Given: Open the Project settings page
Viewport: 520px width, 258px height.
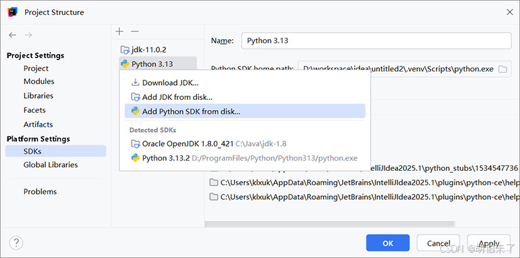Looking at the screenshot, I should click(x=36, y=68).
